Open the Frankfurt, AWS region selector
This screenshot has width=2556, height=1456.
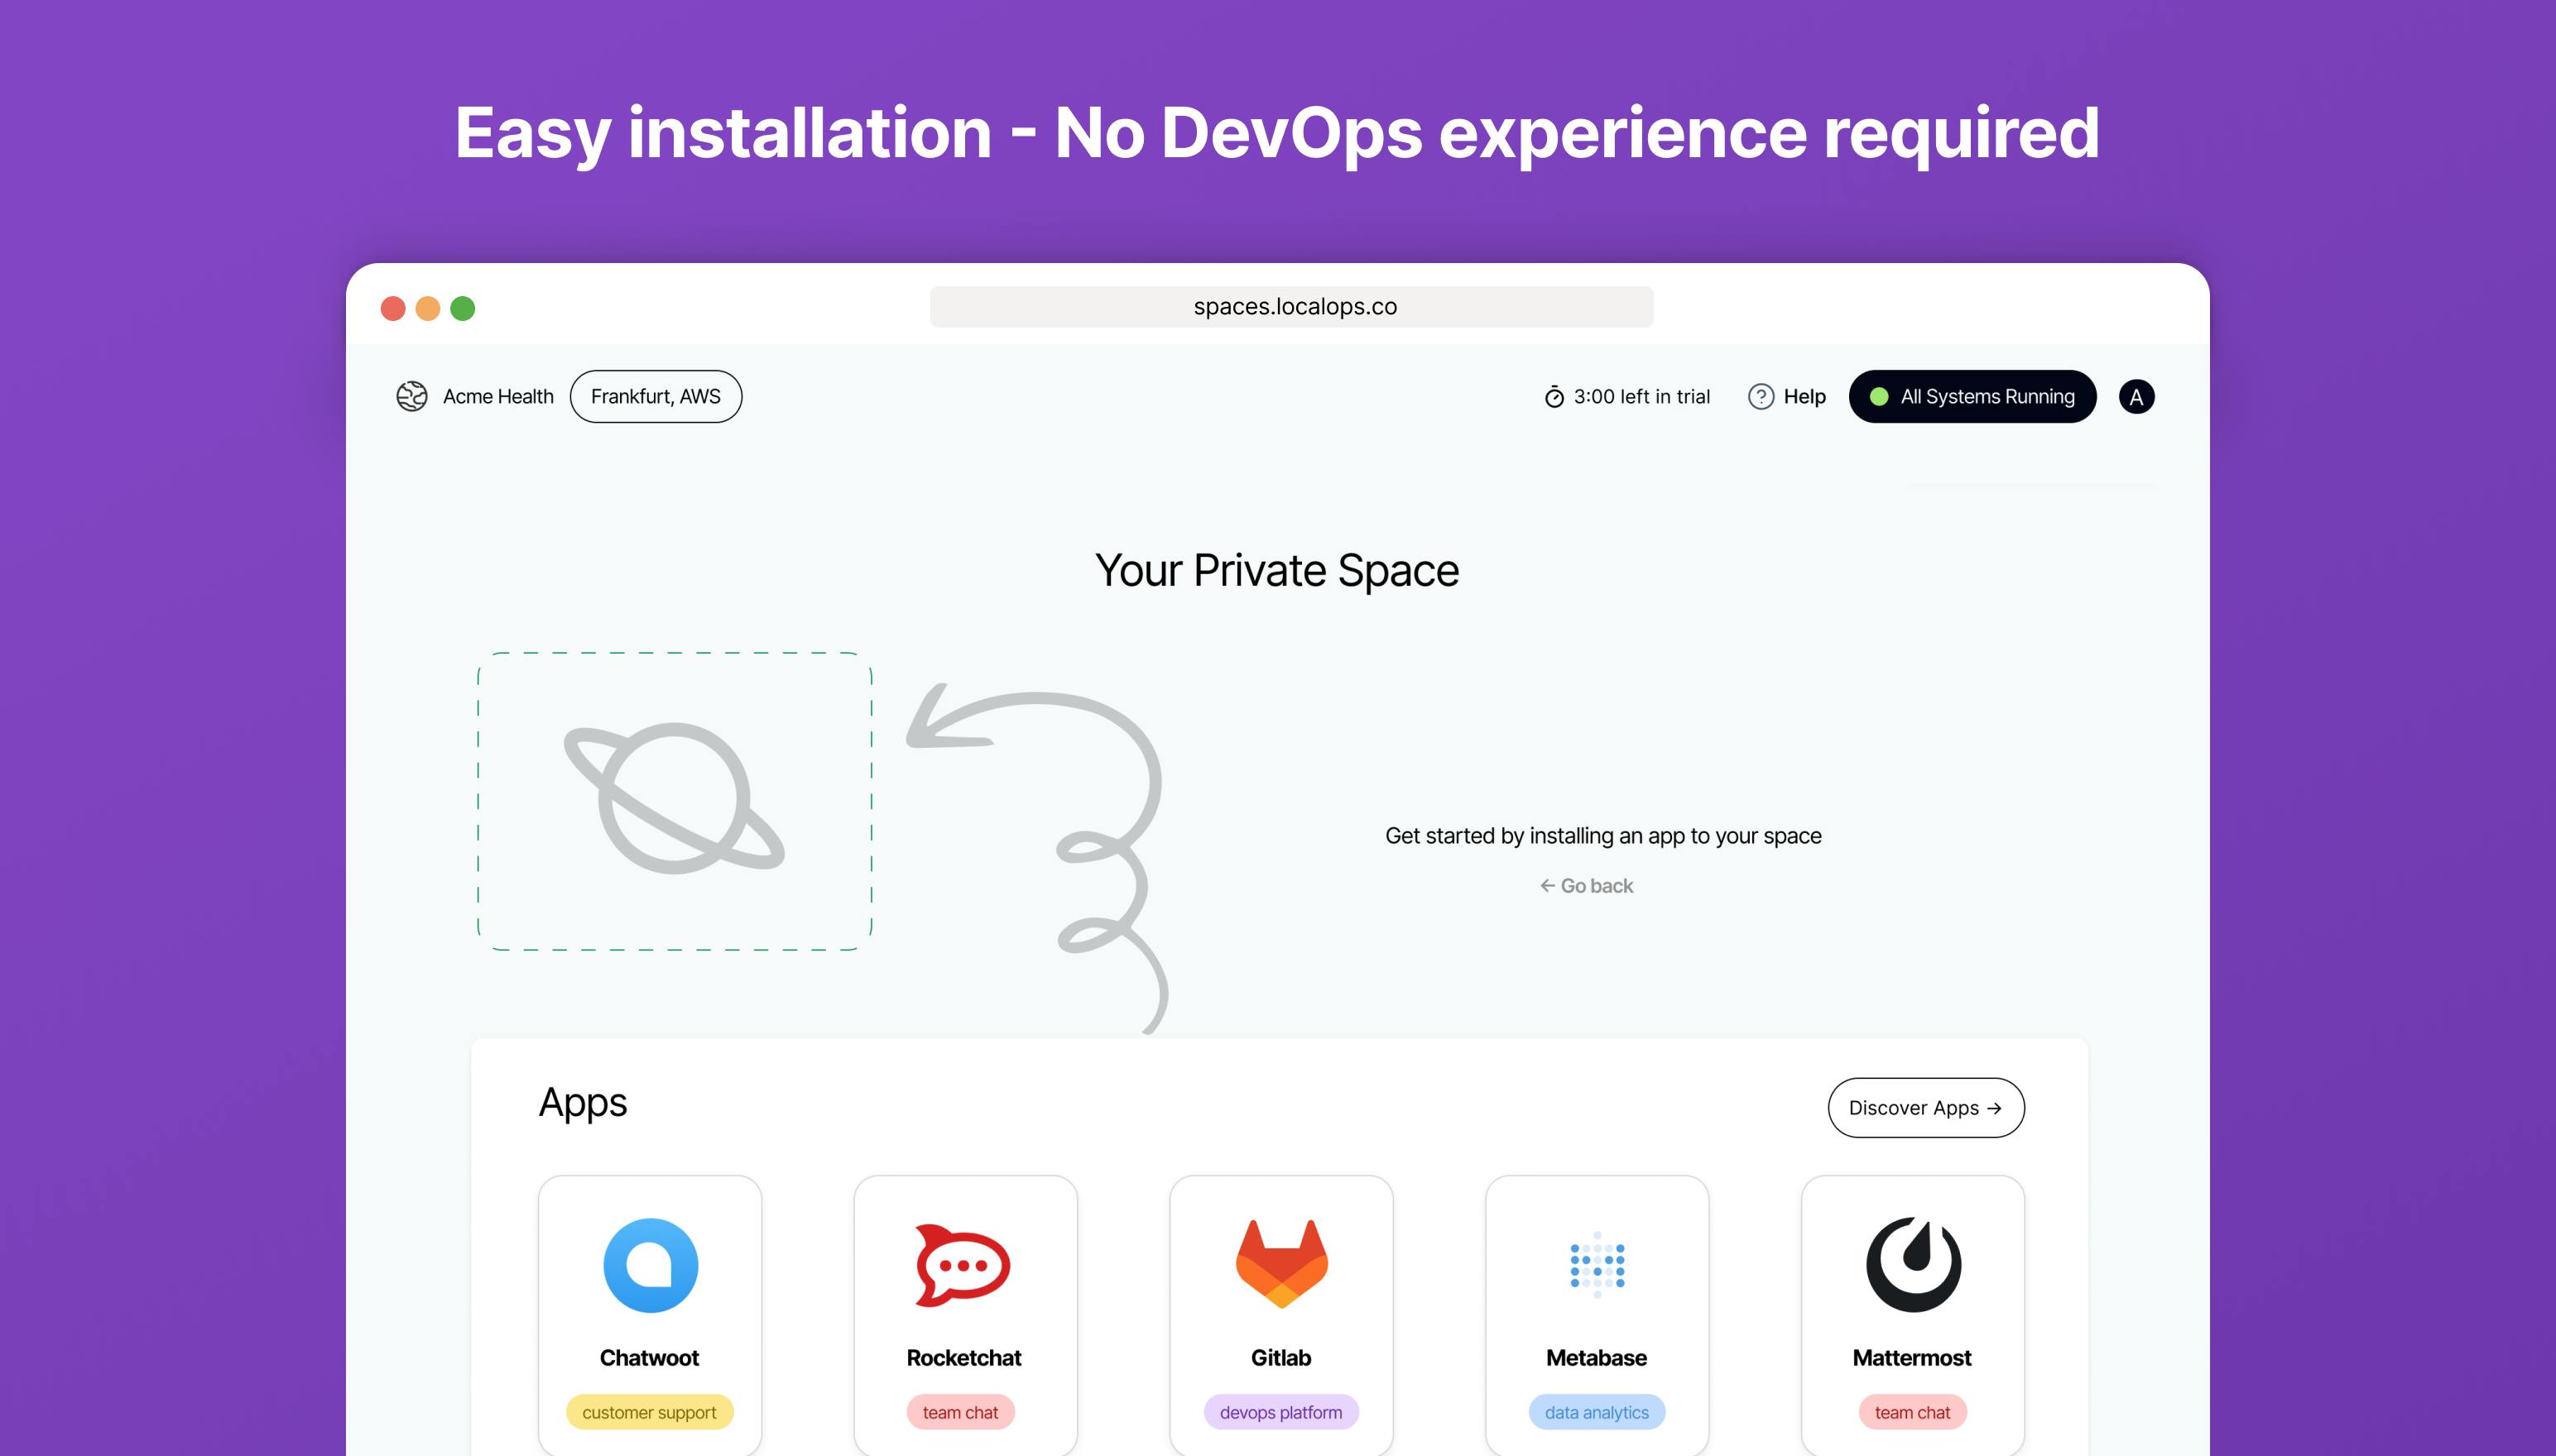656,396
